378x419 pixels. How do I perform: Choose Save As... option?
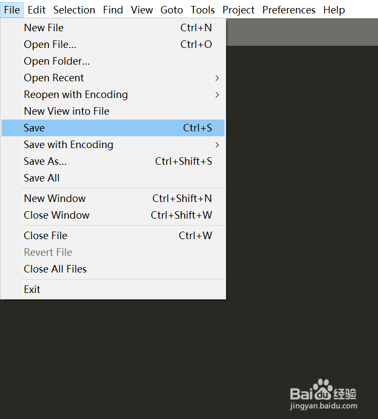(45, 162)
